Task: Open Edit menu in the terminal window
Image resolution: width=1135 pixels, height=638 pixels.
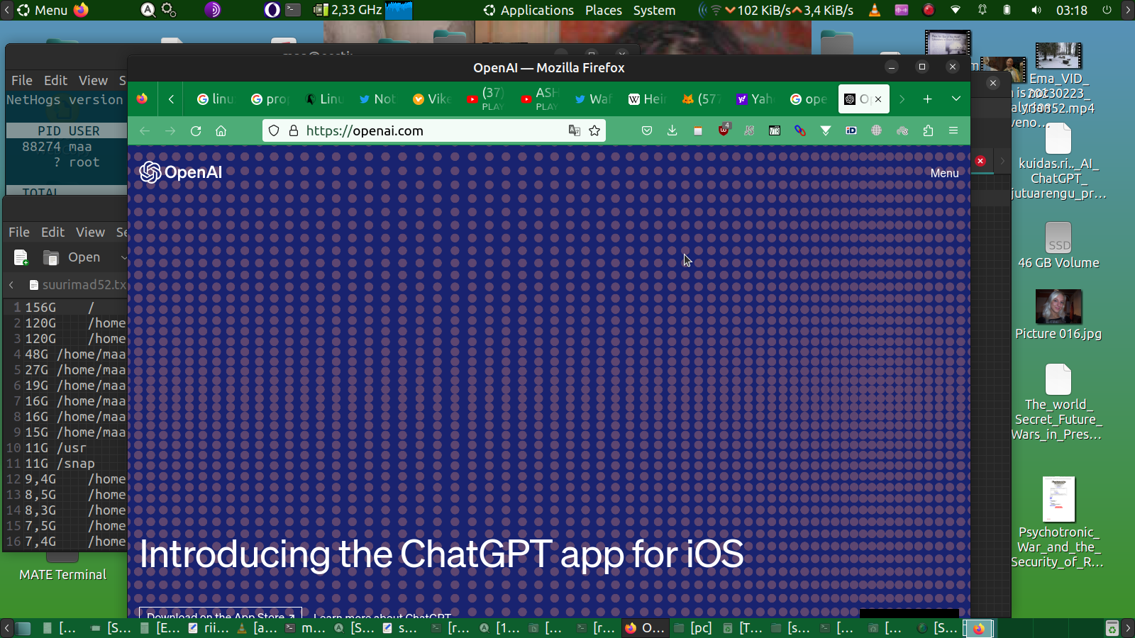Action: point(55,80)
